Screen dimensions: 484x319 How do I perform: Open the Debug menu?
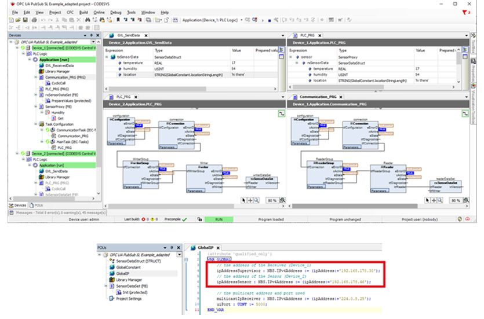point(116,12)
